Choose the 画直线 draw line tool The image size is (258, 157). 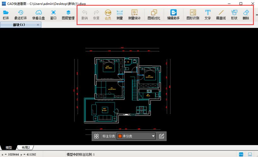pyautogui.click(x=221, y=14)
